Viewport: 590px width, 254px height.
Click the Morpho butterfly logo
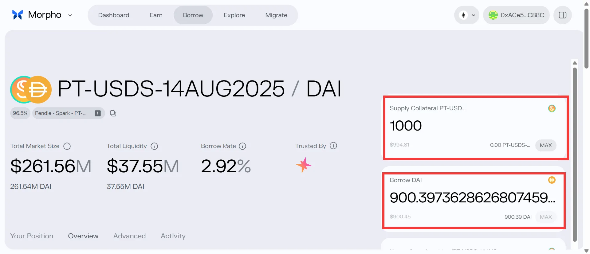(18, 15)
